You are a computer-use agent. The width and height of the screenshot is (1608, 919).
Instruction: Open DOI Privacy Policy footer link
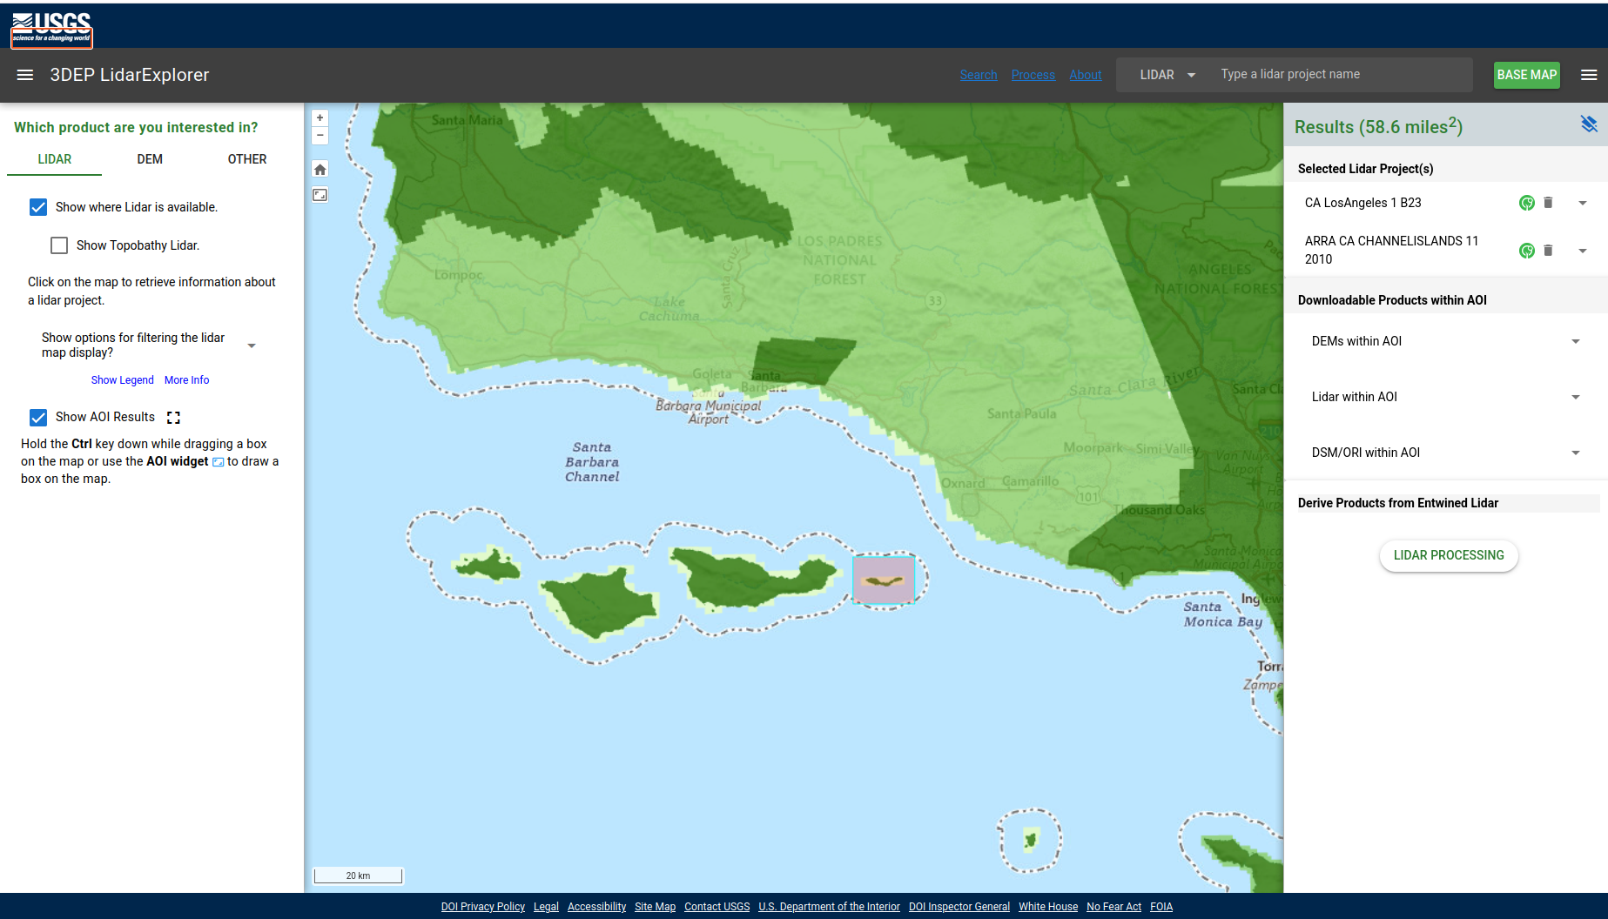click(x=483, y=907)
